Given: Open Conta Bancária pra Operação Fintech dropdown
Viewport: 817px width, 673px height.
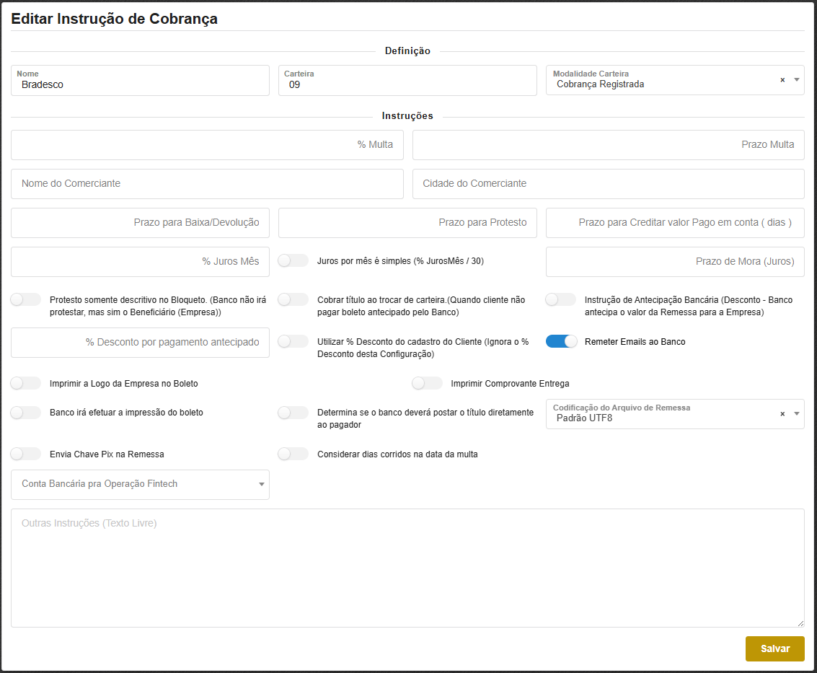Looking at the screenshot, I should pos(261,485).
